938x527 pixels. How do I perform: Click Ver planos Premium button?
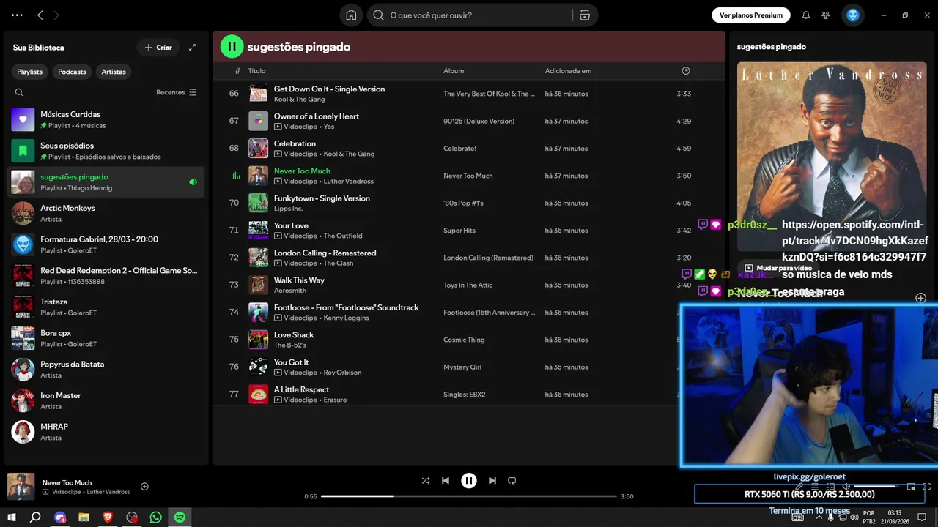(751, 15)
